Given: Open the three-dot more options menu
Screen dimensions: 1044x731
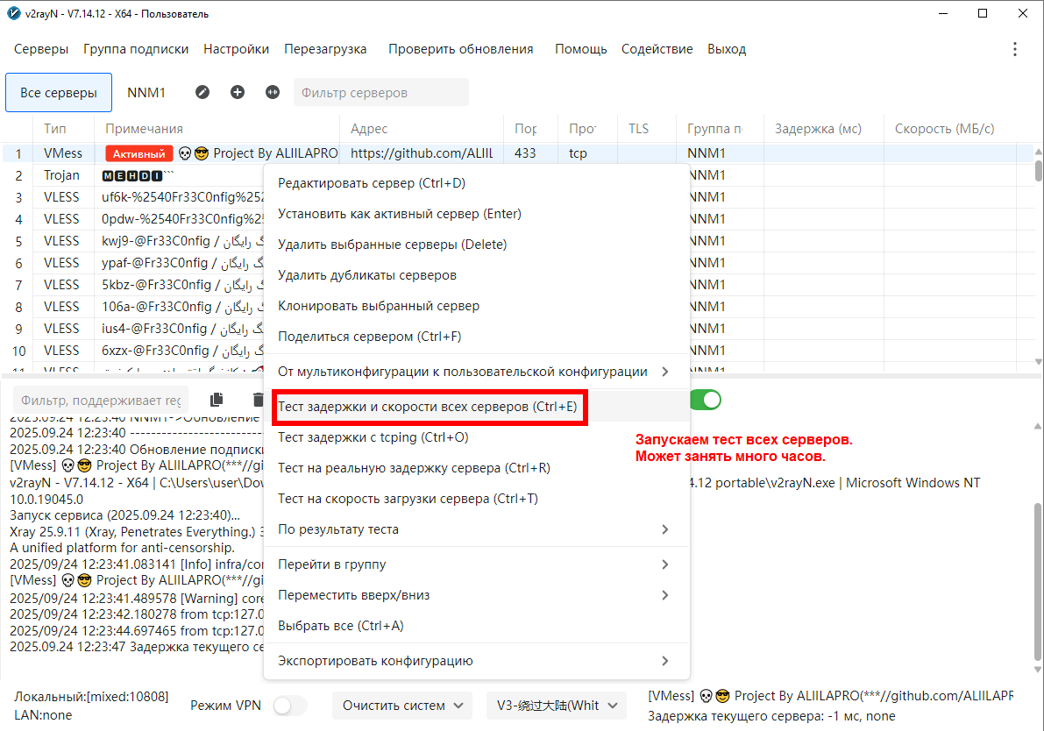Looking at the screenshot, I should click(1015, 49).
